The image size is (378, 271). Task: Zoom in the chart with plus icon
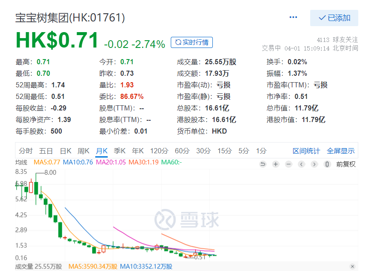[276, 164]
